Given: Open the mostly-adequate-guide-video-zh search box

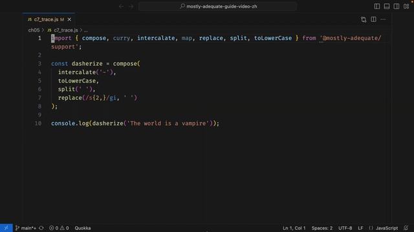Looking at the screenshot, I should tap(218, 6).
